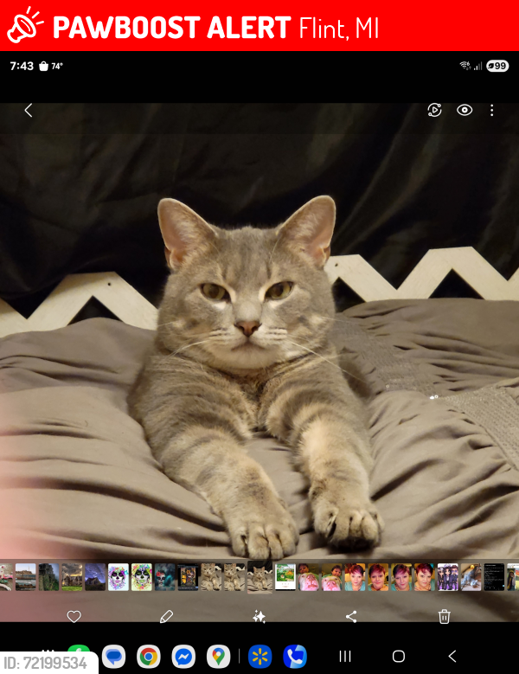Select the group in purple outfits thumbnail
Screen dimensions: 519x674
448,577
